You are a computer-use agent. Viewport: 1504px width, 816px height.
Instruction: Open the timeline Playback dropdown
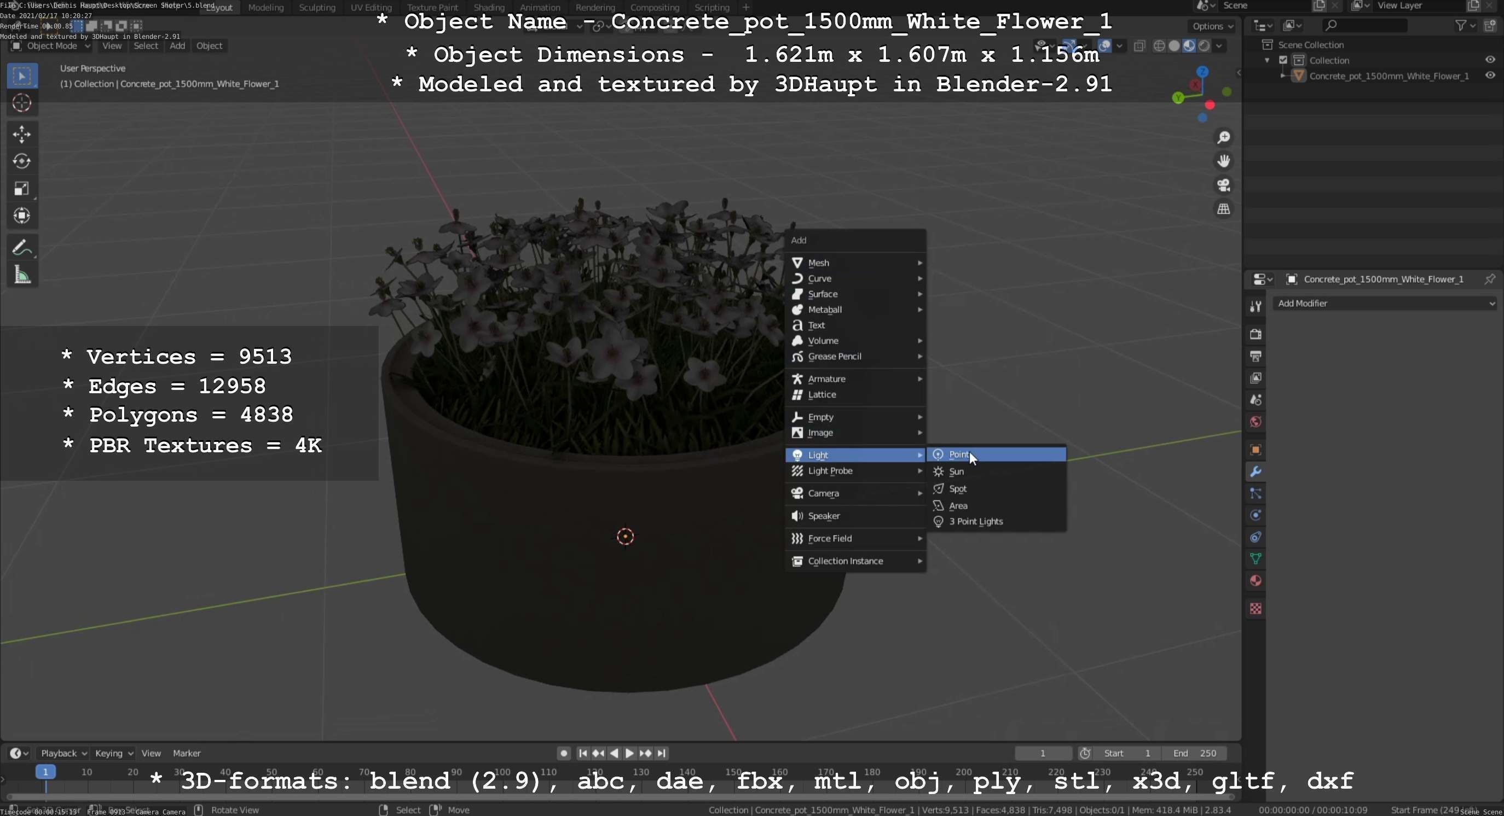click(x=63, y=754)
